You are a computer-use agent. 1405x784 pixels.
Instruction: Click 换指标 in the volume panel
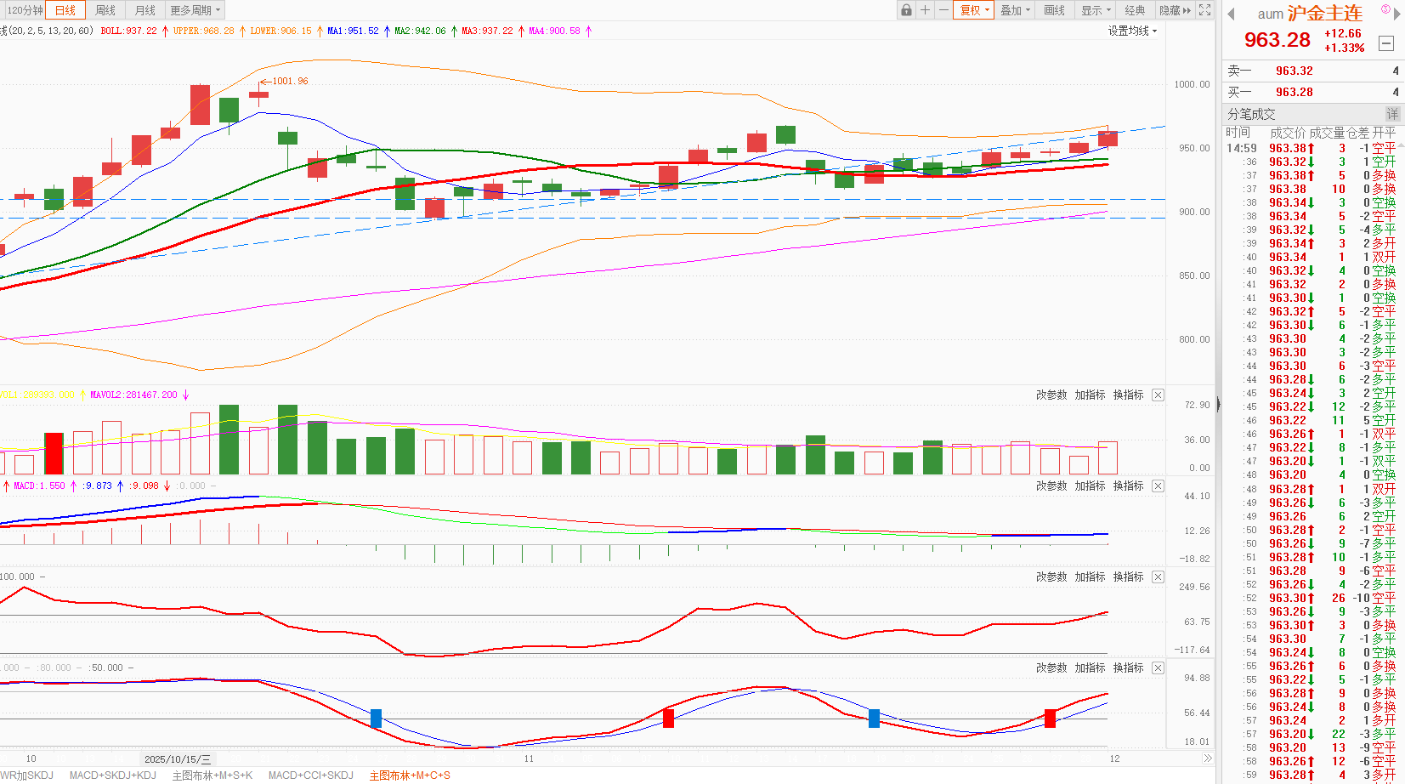pos(1128,395)
